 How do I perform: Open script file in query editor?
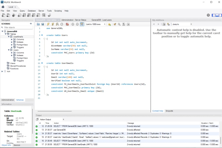coord(38,24)
